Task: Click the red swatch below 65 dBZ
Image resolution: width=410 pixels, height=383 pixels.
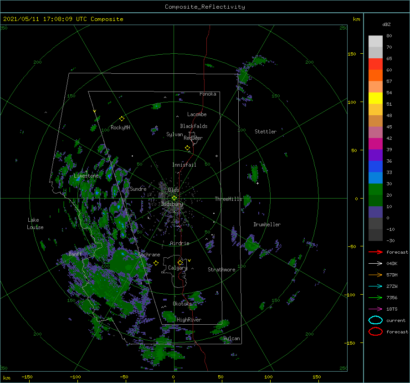Action: tap(375, 64)
